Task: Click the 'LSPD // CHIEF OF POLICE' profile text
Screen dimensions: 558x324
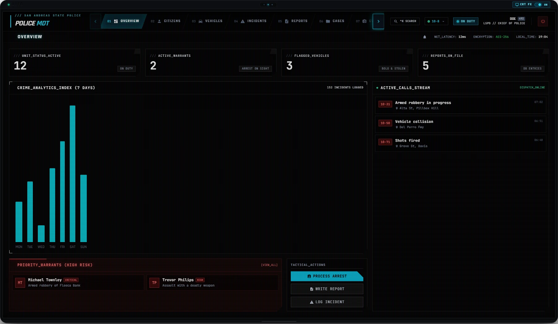Action: point(504,23)
